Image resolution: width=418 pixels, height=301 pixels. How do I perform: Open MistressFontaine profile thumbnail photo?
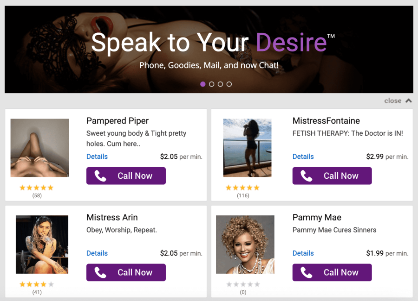(x=248, y=148)
